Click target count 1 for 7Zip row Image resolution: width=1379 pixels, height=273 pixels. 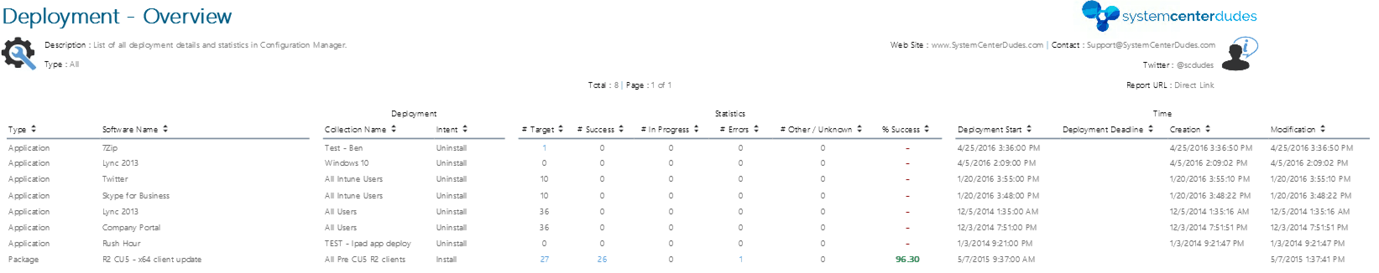click(544, 148)
